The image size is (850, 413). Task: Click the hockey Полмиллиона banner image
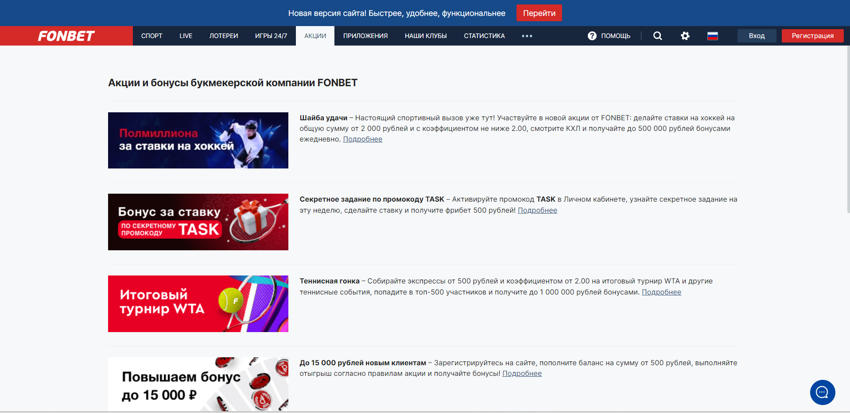point(198,140)
